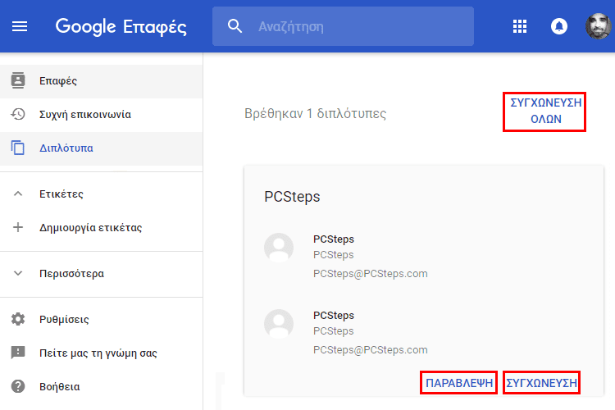
Task: Click the Βοήθεια question mark icon
Action: tap(18, 386)
